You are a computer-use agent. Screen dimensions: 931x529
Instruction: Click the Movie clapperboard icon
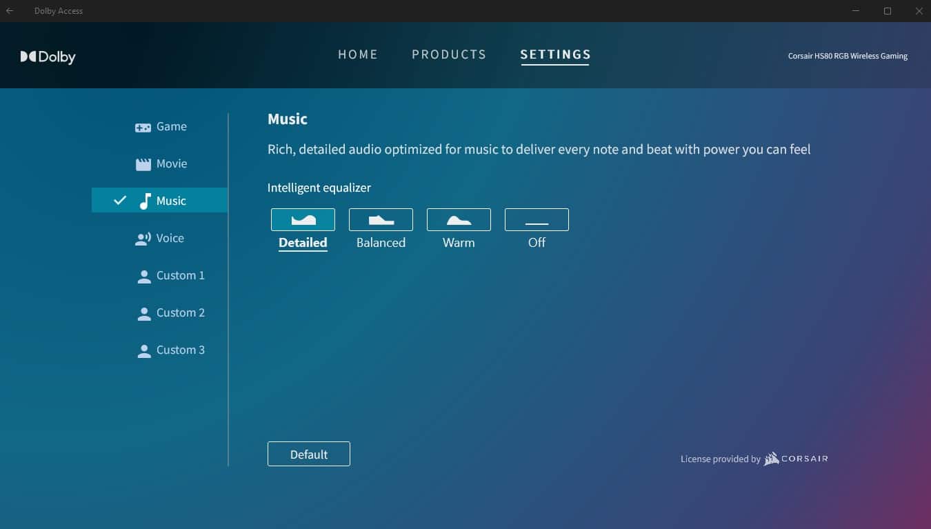tap(143, 164)
